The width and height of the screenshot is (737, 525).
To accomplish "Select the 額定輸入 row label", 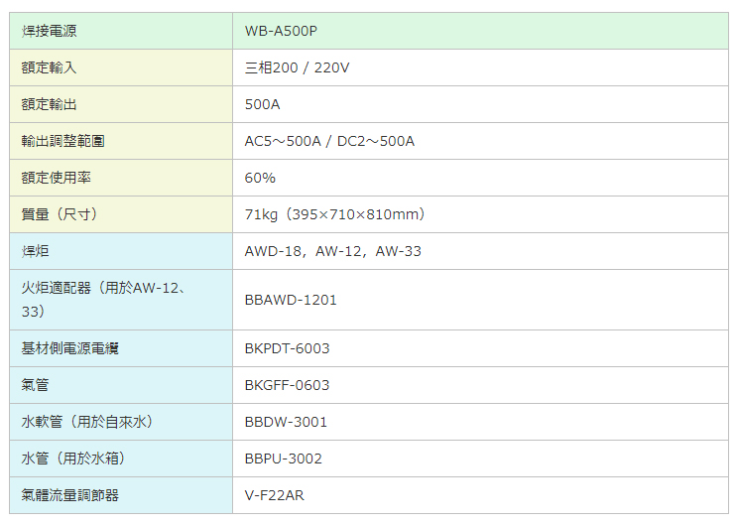I will click(49, 67).
